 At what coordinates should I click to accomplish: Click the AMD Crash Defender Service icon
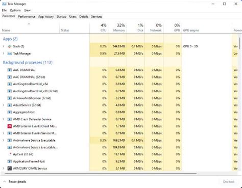point(10,119)
